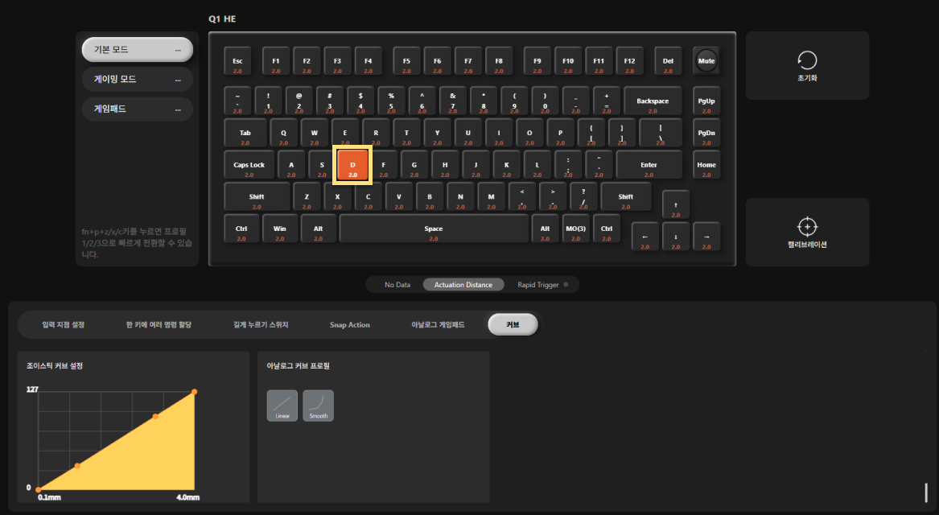Switch to the Snap Action tab

click(x=350, y=324)
